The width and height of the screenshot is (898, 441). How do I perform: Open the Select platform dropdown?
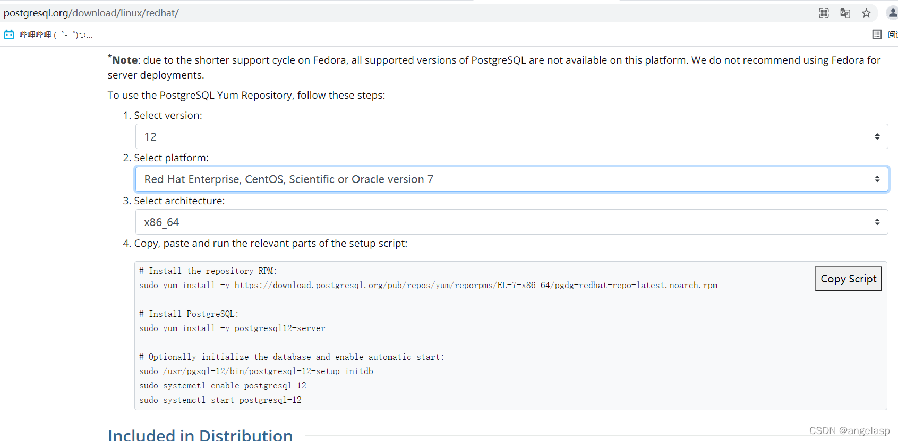click(512, 179)
